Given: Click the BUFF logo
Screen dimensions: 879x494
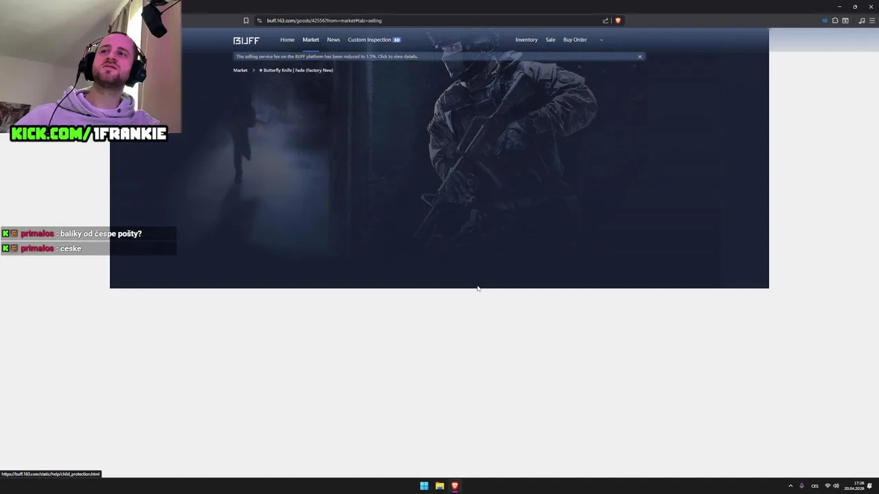Looking at the screenshot, I should pos(246,40).
